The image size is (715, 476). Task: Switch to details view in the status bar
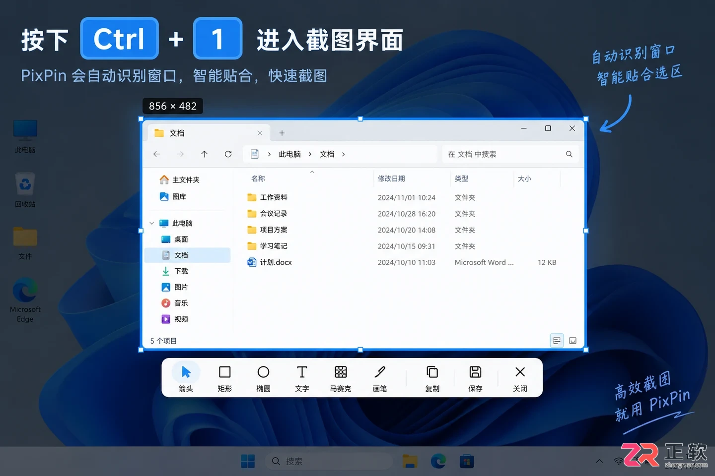tap(557, 341)
